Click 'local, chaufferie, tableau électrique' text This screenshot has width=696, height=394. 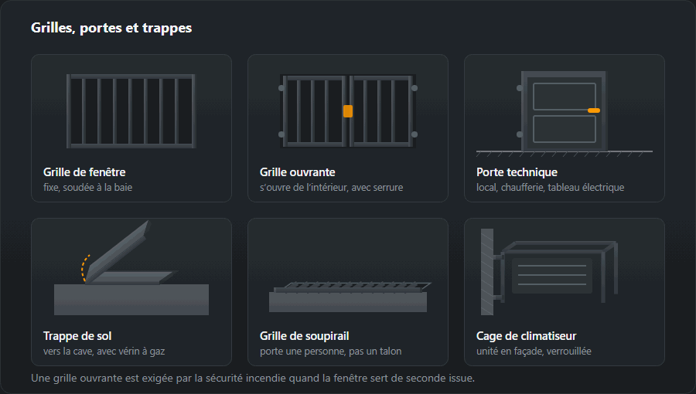click(x=550, y=188)
